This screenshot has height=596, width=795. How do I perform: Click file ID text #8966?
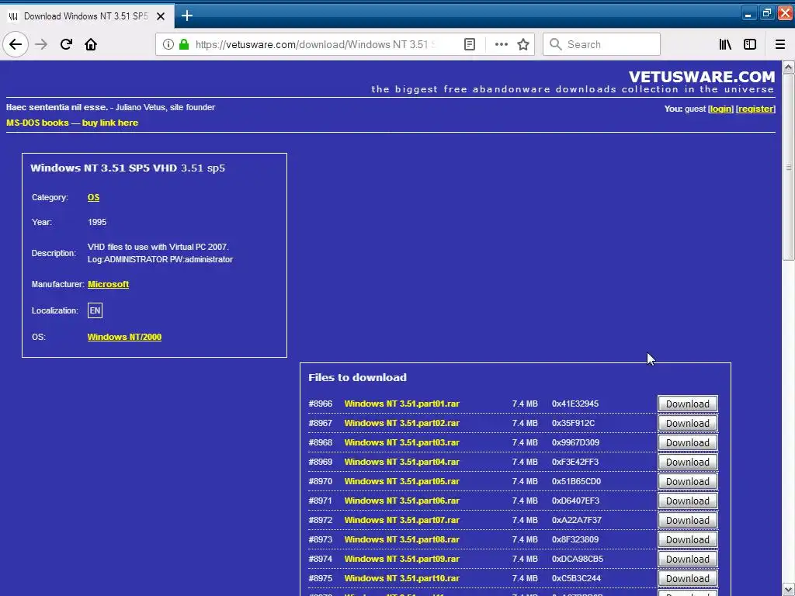(321, 404)
